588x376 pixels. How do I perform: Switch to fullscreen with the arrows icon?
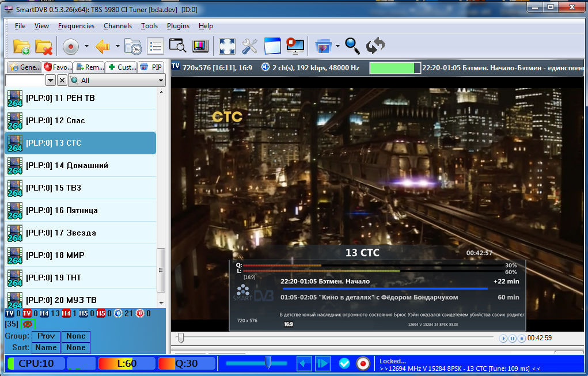point(227,47)
